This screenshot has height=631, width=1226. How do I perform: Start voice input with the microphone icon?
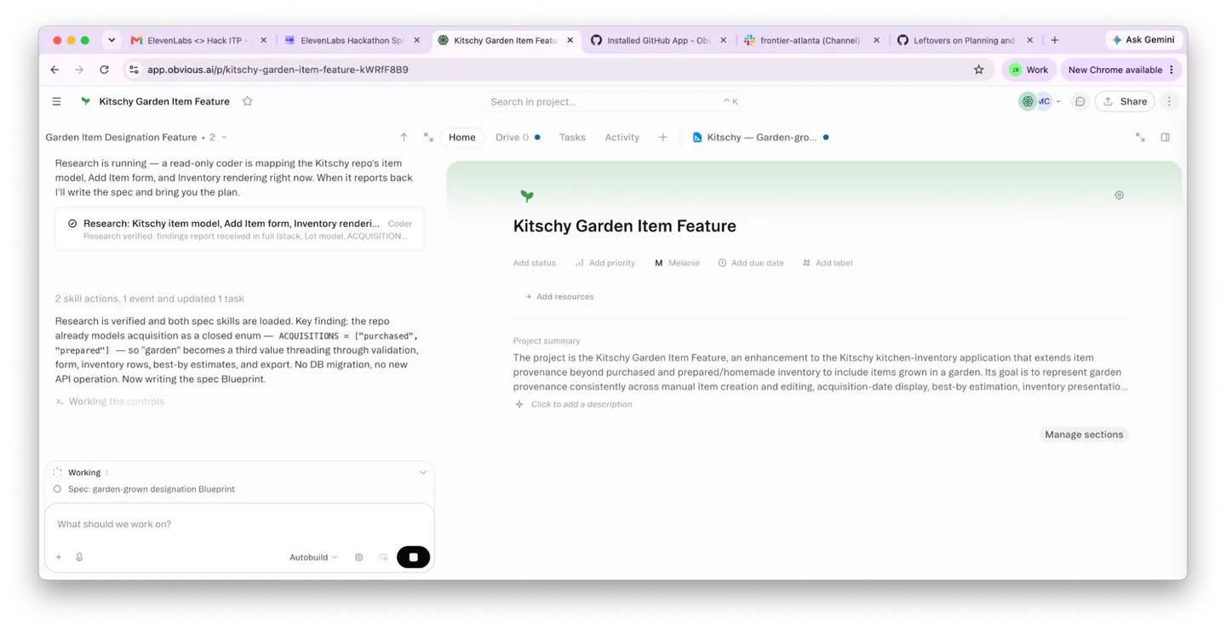79,557
